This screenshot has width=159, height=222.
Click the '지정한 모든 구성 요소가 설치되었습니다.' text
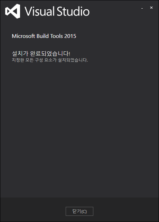(50, 60)
